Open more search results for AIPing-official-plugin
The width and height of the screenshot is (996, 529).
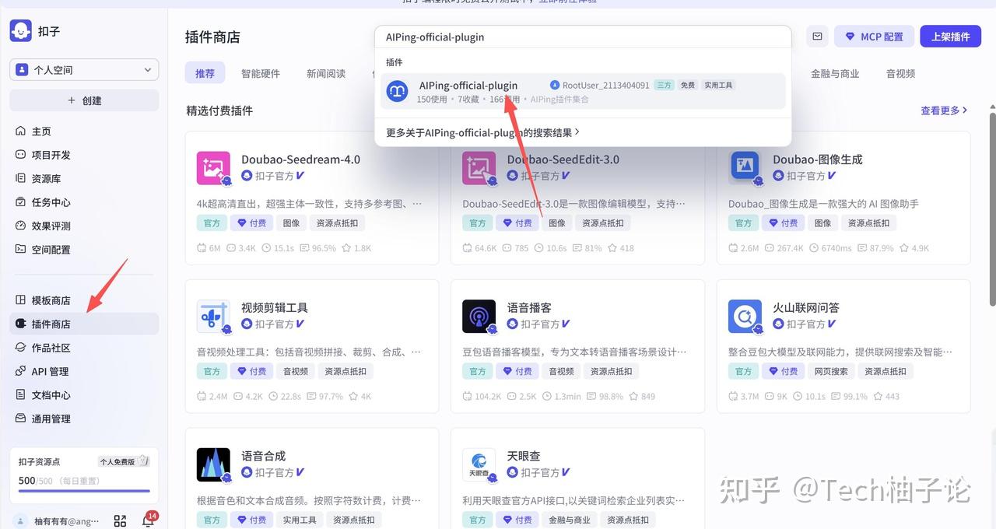(482, 133)
